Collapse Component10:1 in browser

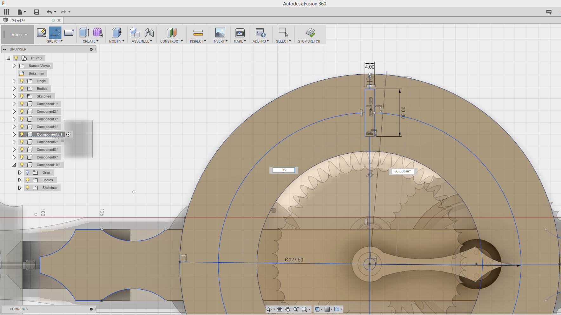tap(14, 165)
